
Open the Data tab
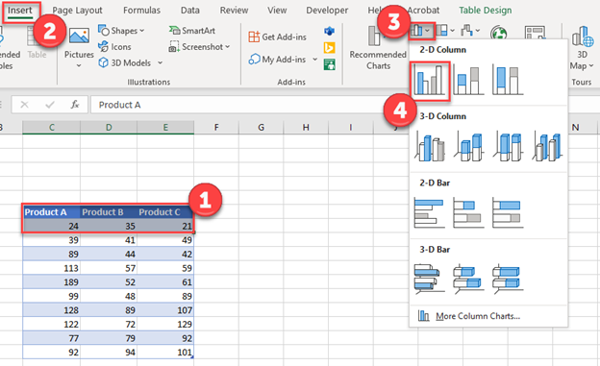(190, 11)
